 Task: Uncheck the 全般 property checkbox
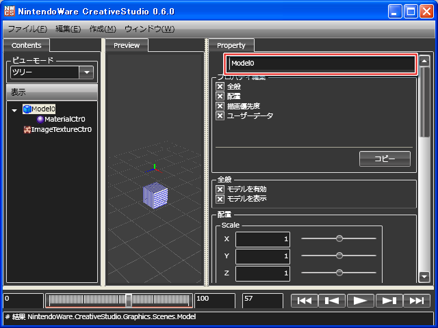(220, 87)
